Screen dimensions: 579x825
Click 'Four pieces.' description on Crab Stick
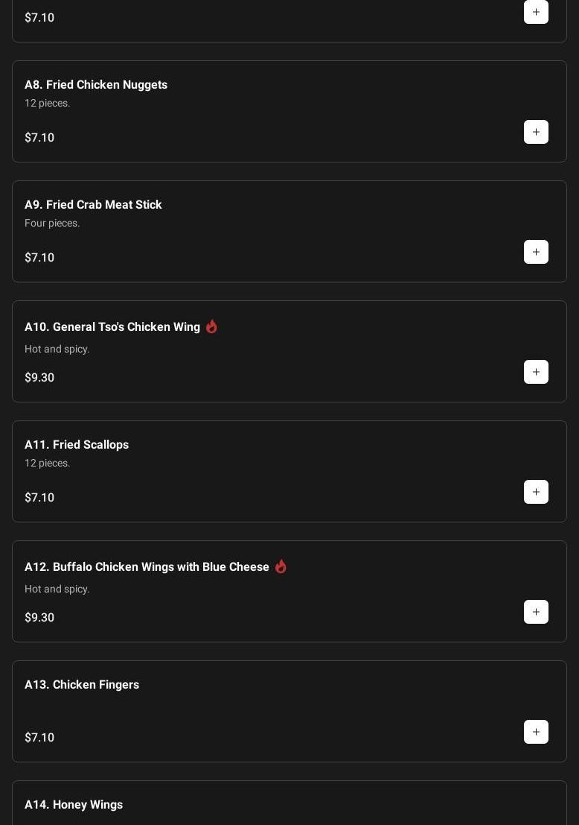click(x=52, y=223)
